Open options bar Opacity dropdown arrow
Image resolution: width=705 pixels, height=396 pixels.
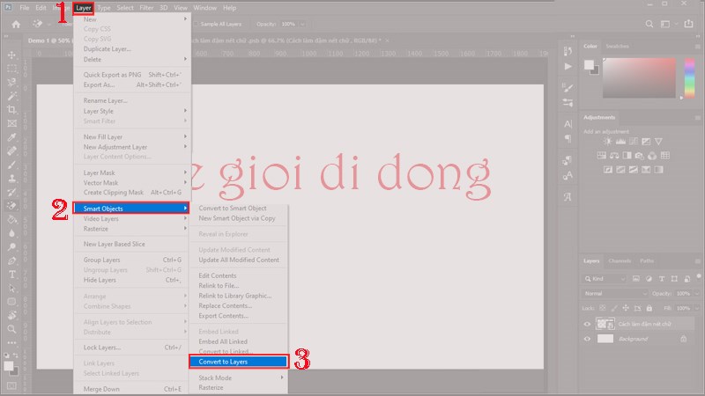click(302, 25)
